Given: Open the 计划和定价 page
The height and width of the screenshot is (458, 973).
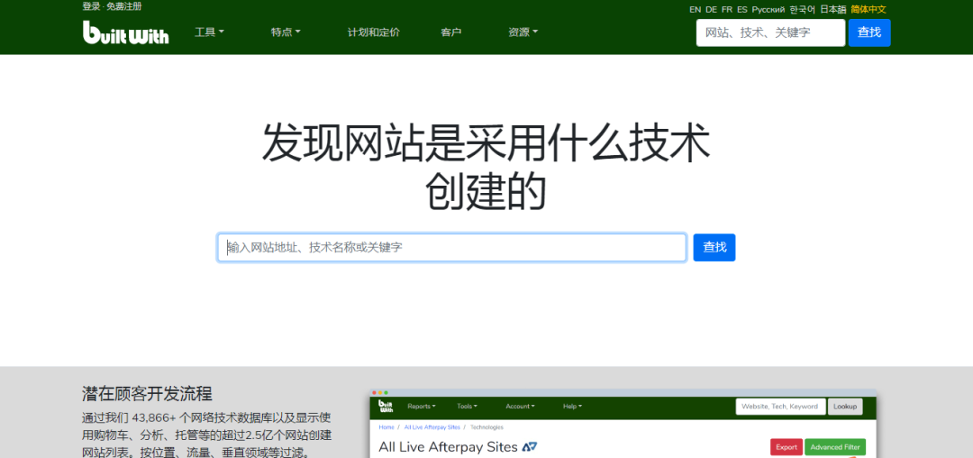Looking at the screenshot, I should [374, 32].
